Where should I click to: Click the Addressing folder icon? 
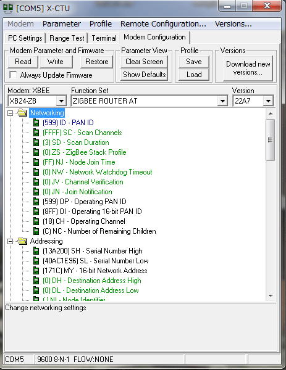click(22, 241)
